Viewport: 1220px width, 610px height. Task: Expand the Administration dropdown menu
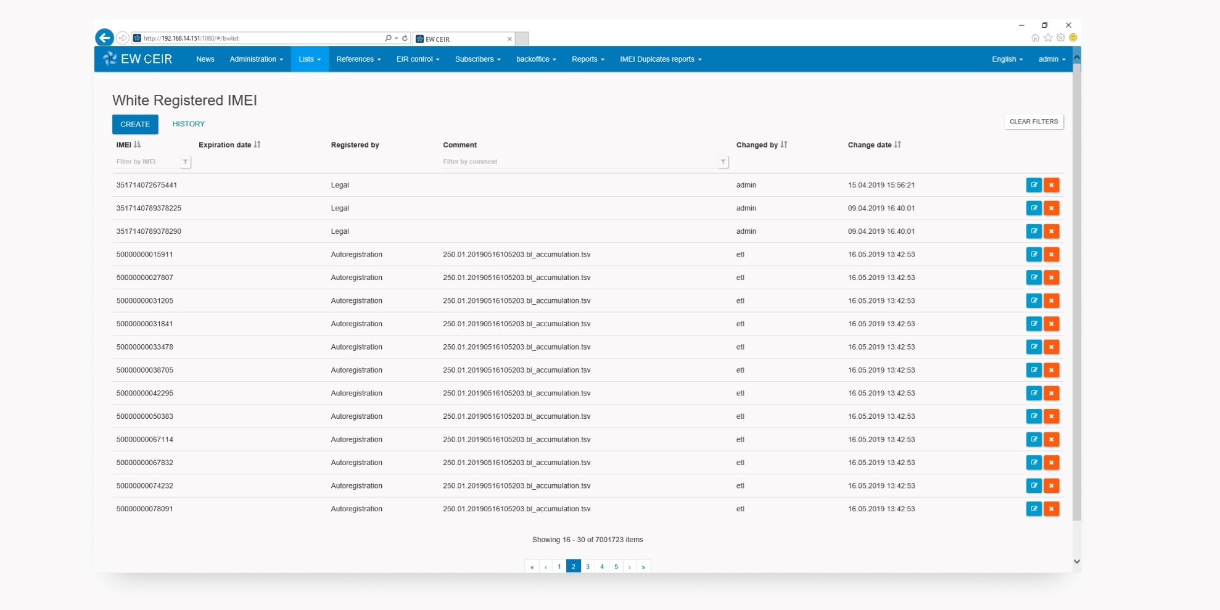256,59
